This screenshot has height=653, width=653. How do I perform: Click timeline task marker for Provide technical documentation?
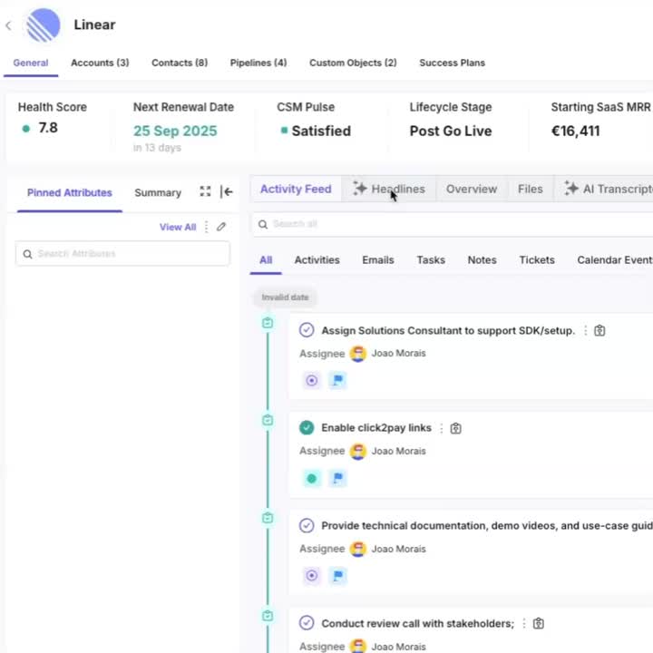(268, 518)
